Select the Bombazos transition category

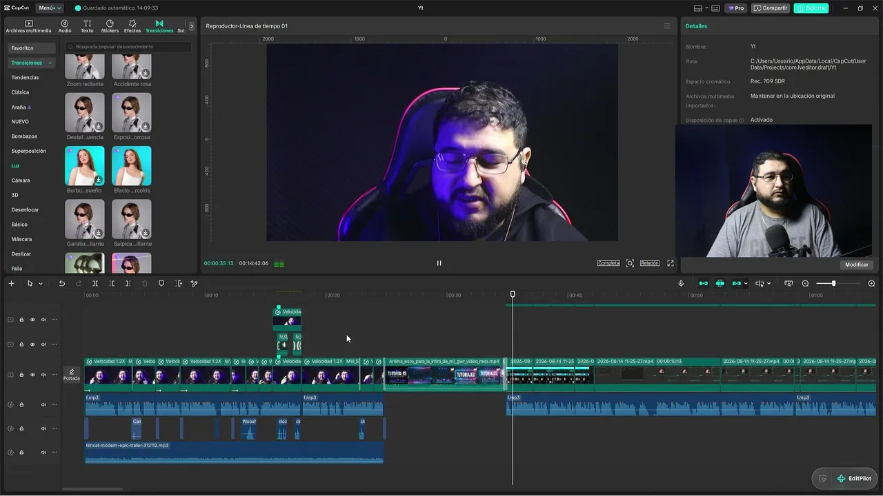tap(24, 136)
